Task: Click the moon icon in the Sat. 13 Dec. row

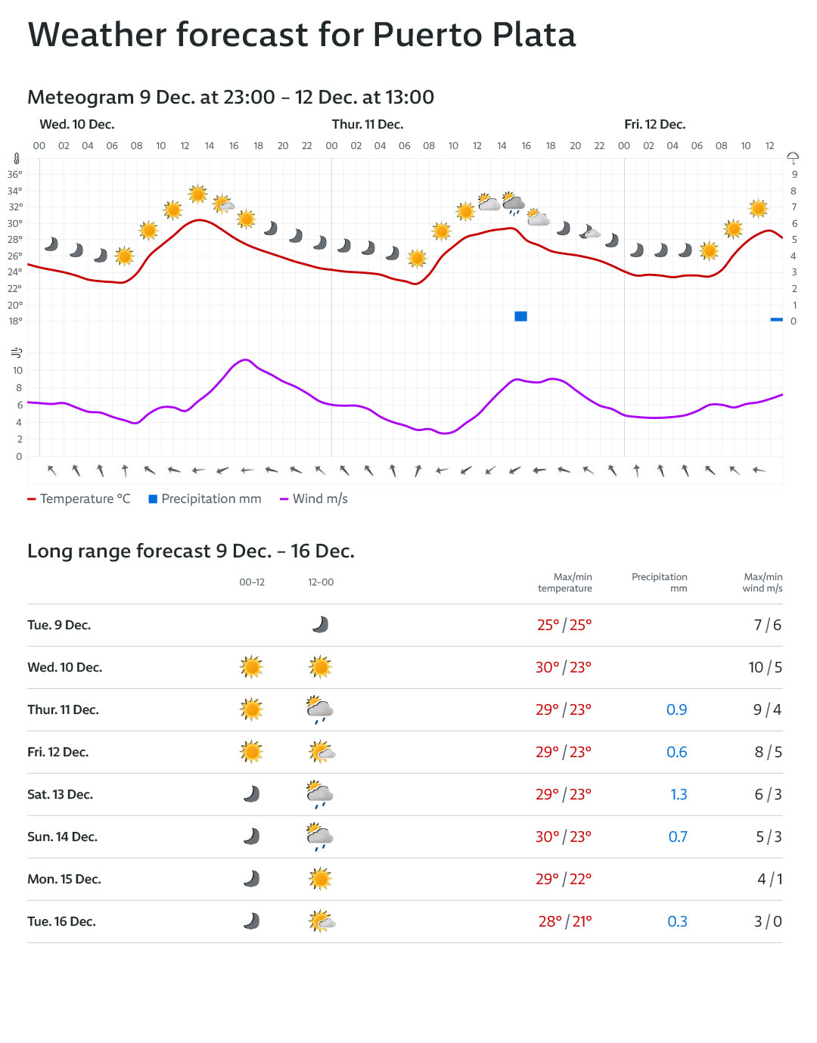Action: click(x=251, y=794)
